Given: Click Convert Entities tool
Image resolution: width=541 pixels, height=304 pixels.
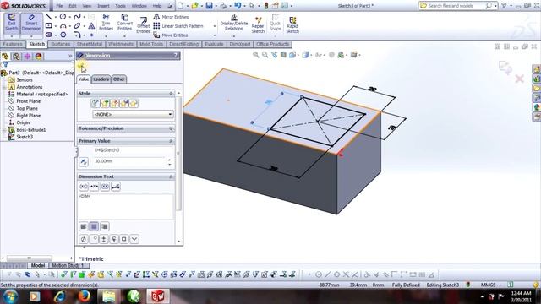Looking at the screenshot, I should [x=124, y=23].
